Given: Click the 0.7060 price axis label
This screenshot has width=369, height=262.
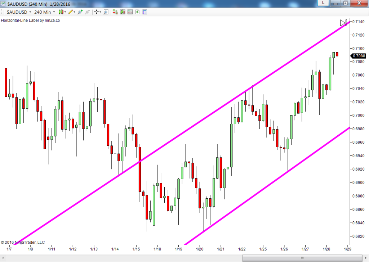Looking at the screenshot, I should pos(359,75).
